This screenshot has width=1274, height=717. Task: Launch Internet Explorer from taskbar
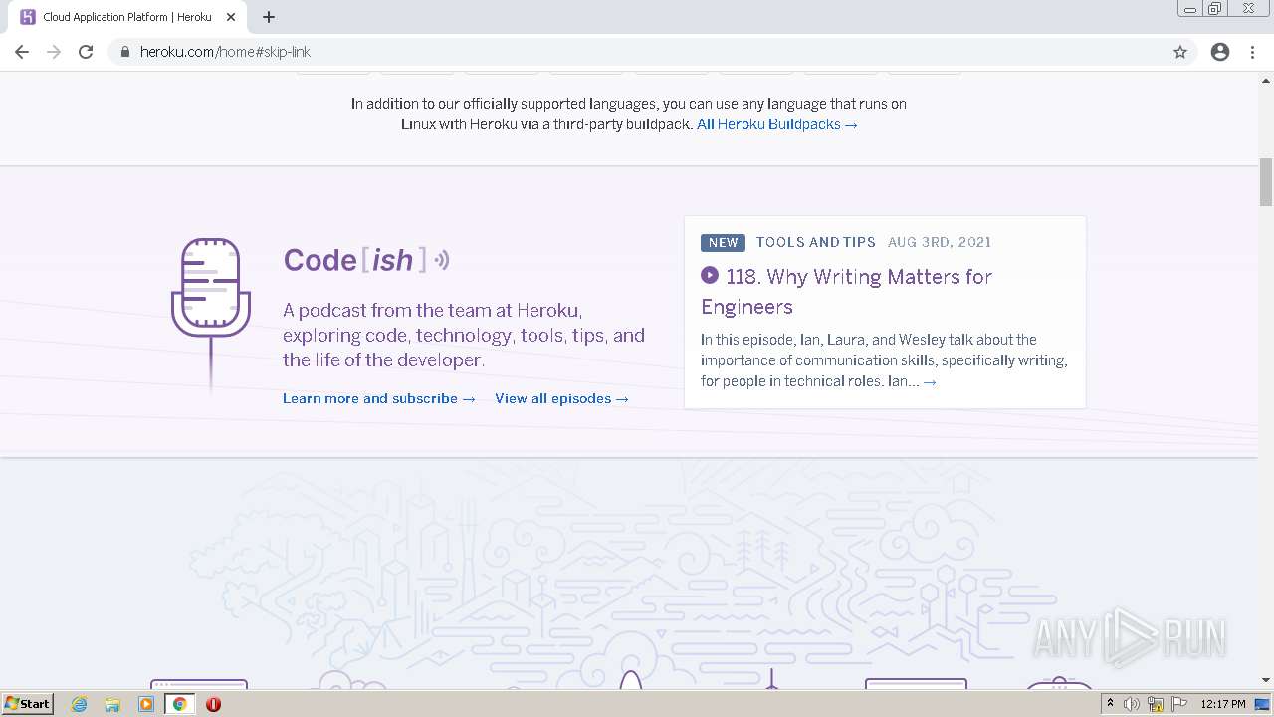tap(80, 704)
